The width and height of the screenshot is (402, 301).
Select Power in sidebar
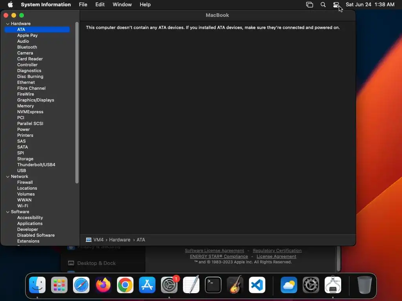click(x=23, y=129)
